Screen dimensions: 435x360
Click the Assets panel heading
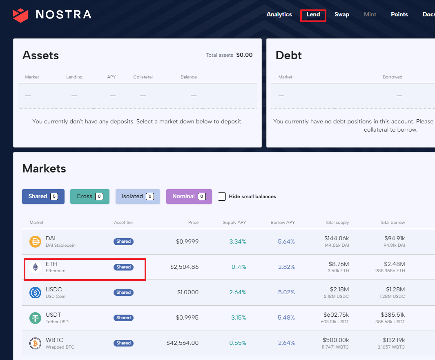tap(40, 55)
